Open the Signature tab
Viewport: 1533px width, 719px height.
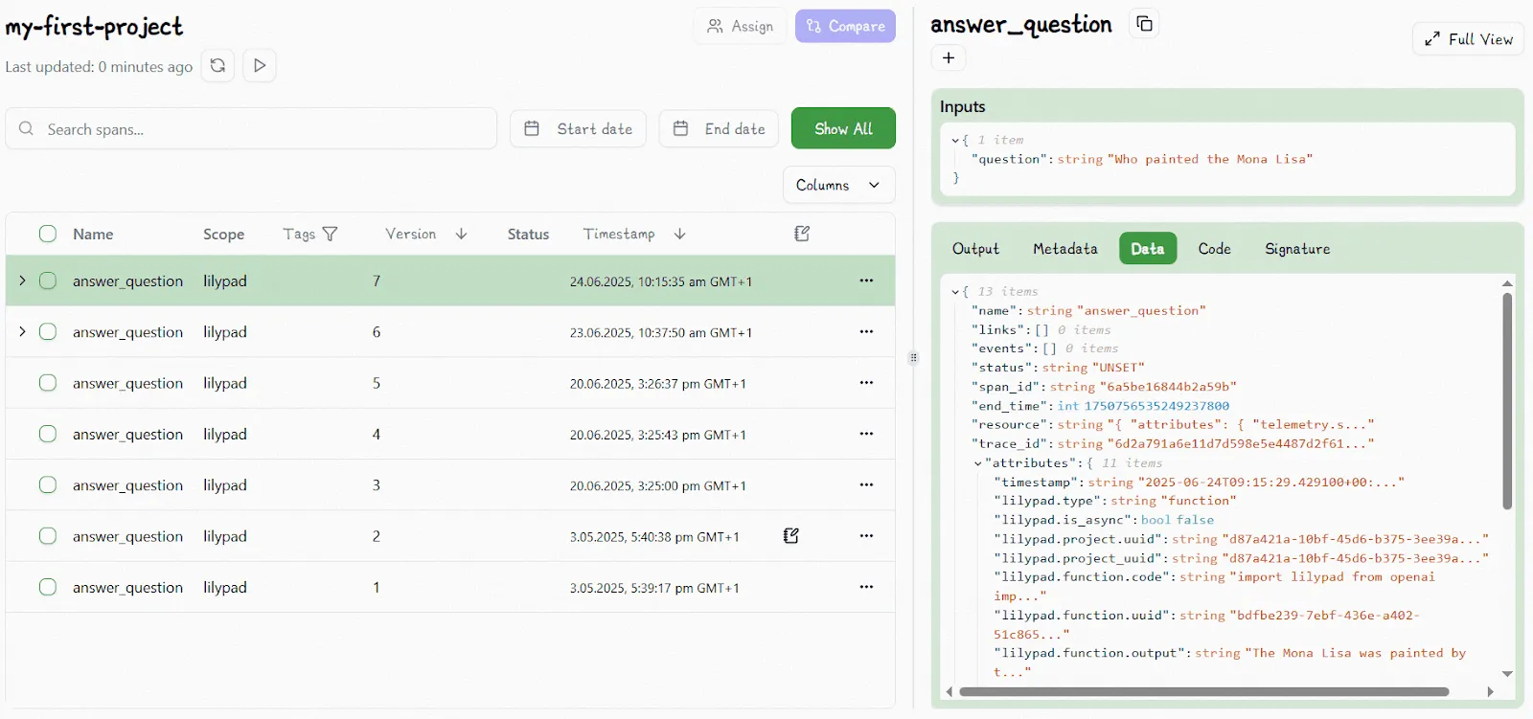pos(1296,249)
